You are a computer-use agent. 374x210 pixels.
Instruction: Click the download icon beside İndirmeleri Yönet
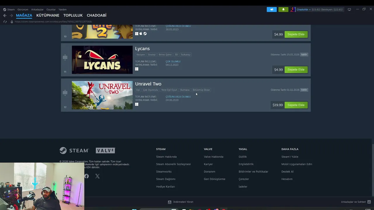[x=169, y=202]
